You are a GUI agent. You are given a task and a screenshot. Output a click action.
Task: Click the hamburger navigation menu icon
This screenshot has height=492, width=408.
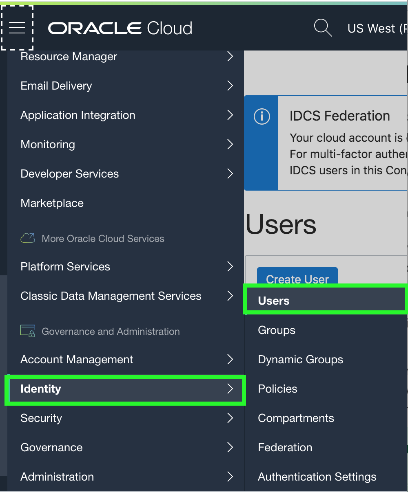pos(17,28)
